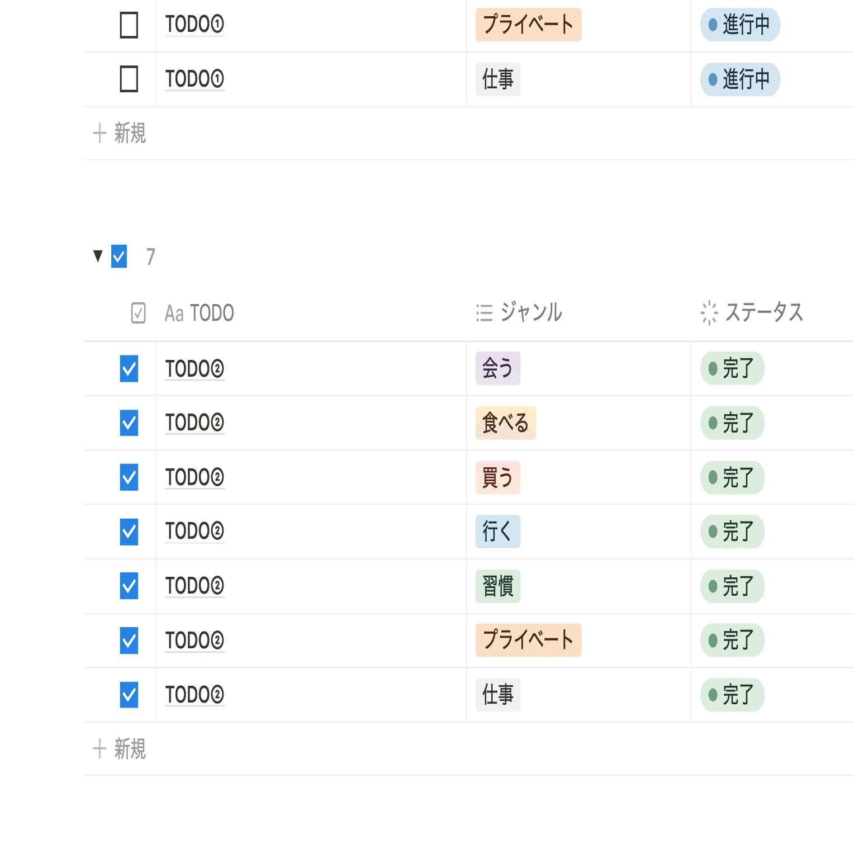854x854 pixels.
Task: Open the ステータス column header menu
Action: (x=752, y=312)
